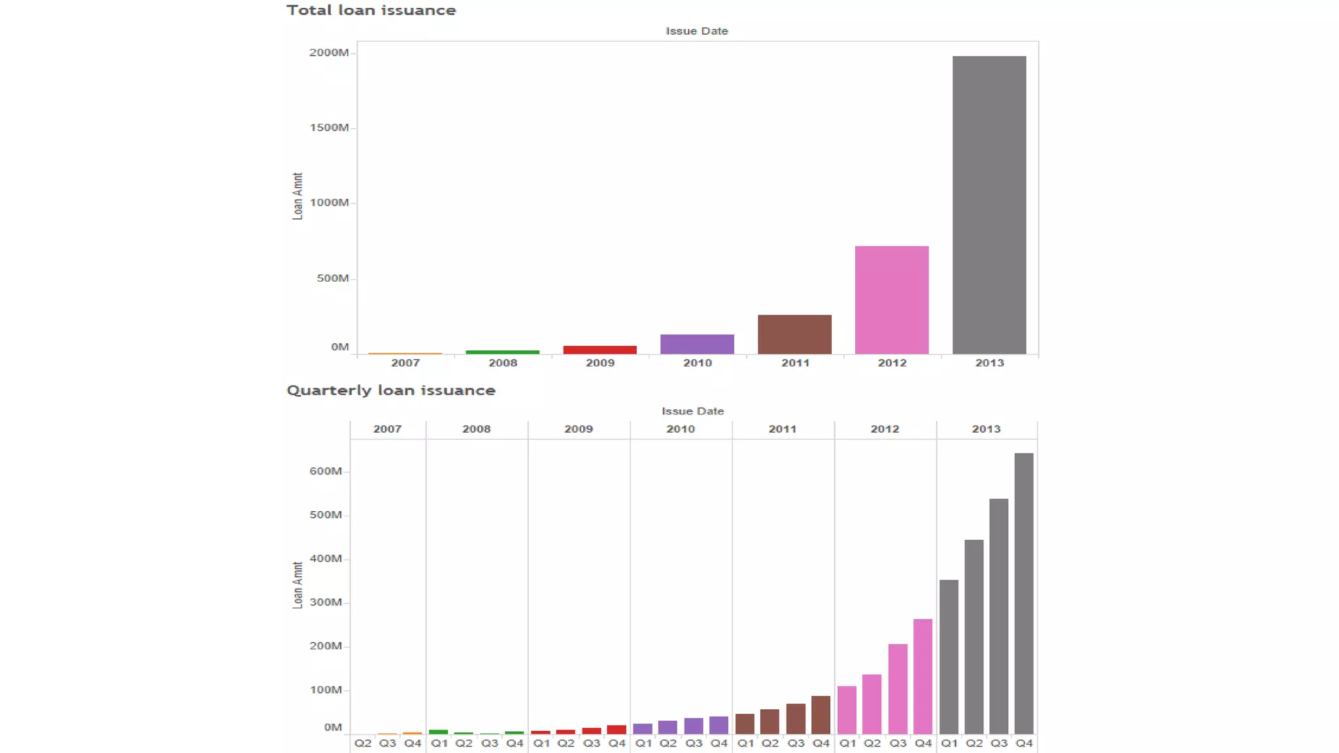Viewport: 1339px width, 753px height.
Task: Click the 2013 header in quarterly chart
Action: point(986,429)
